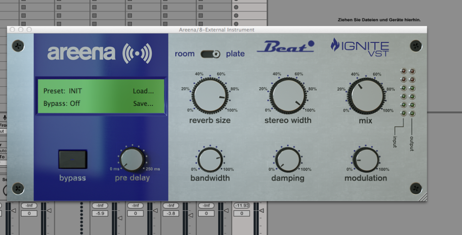
Task: Click the -3.8 peak level field
Action: pos(171,214)
